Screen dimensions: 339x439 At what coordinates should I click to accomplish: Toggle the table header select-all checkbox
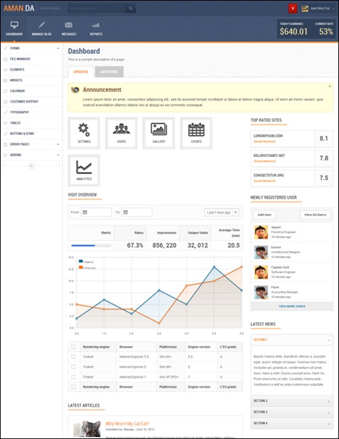[74, 347]
